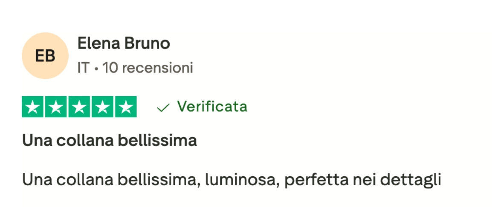
Task: Open Elena Bruno's reviewer profile name
Action: (x=124, y=43)
